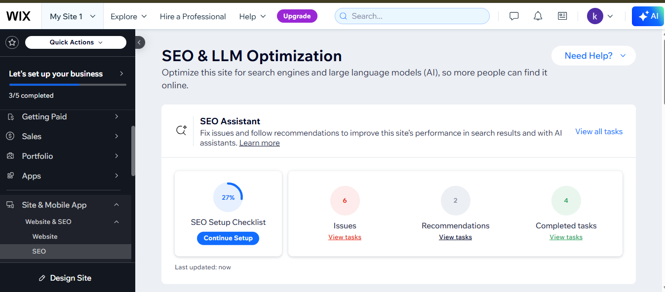Viewport: 665px width, 292px height.
Task: Click View tasks under Issues
Action: tap(345, 237)
